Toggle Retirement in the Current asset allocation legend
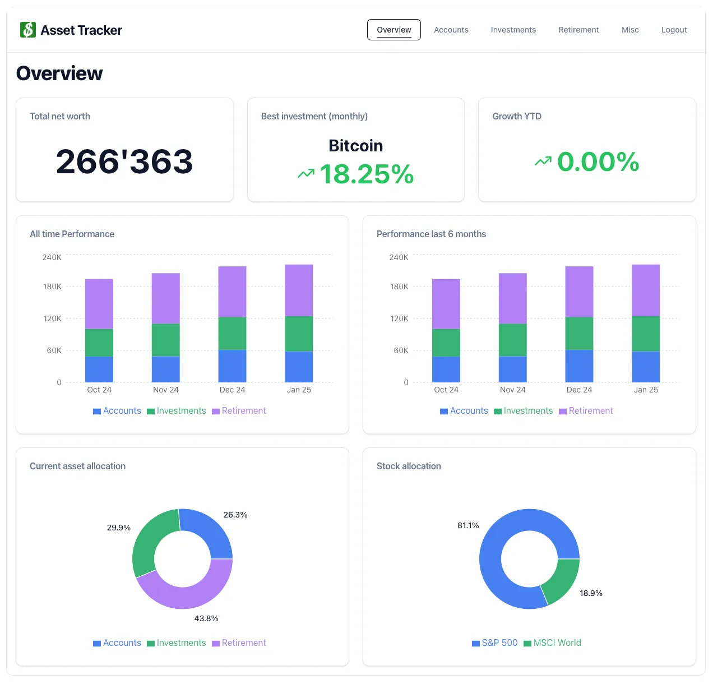The height and width of the screenshot is (684, 713). tap(239, 643)
